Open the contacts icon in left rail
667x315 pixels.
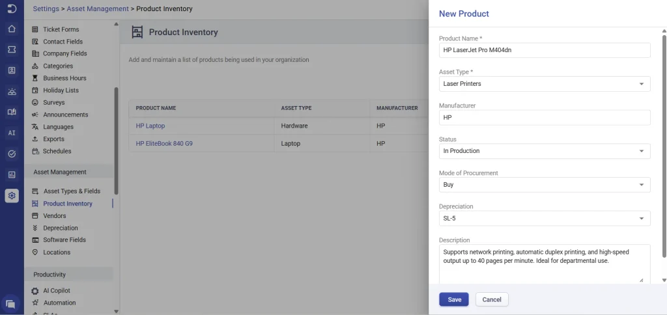[12, 70]
